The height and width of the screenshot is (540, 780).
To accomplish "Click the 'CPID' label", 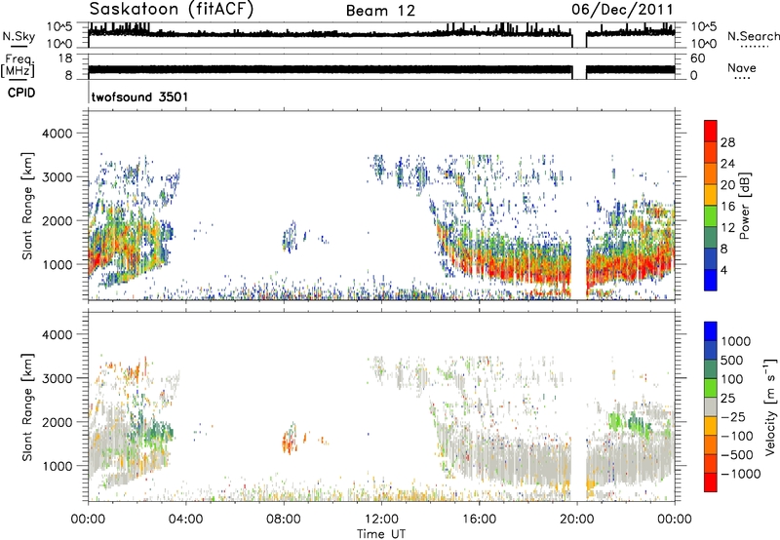I will [21, 93].
